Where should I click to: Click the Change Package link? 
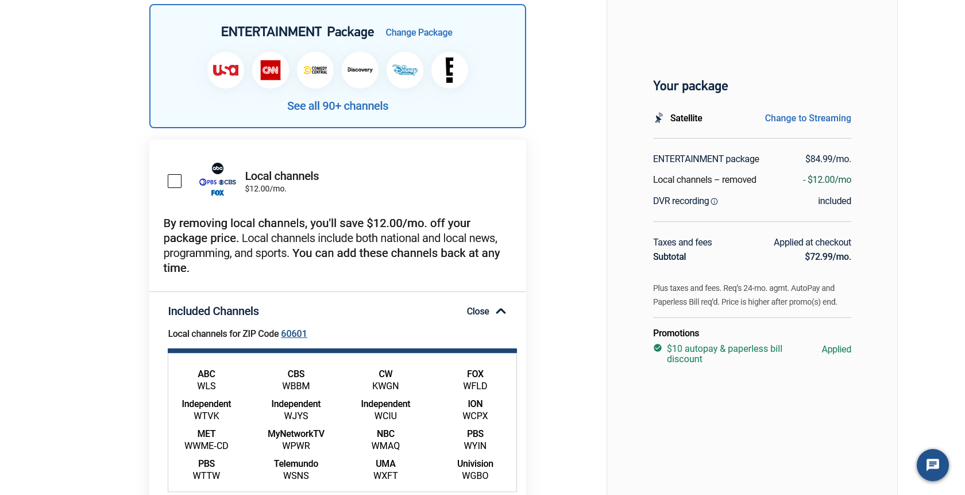(419, 33)
